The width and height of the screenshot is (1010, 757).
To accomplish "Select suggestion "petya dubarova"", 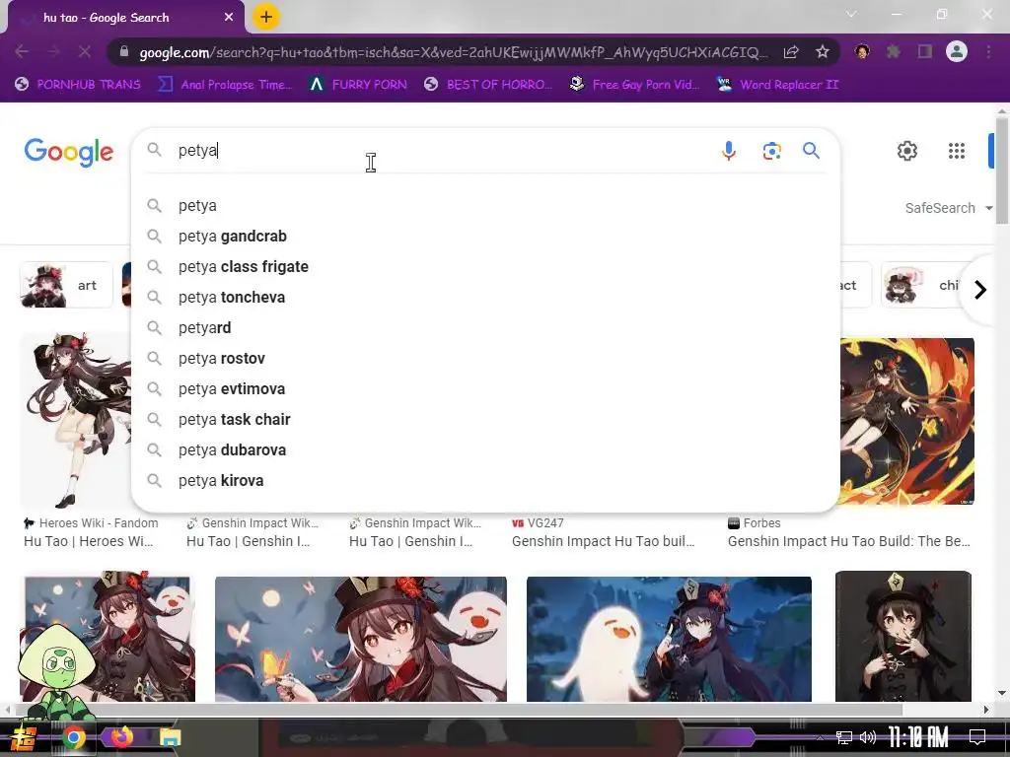I will (485, 449).
